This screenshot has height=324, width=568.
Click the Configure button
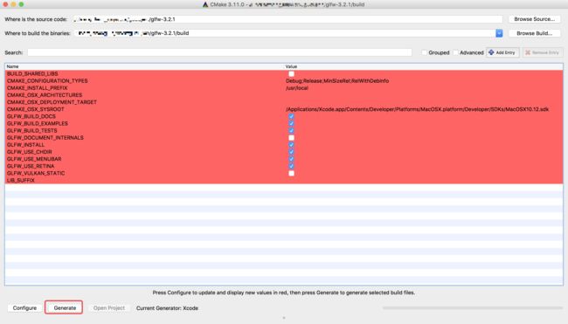[x=24, y=307]
